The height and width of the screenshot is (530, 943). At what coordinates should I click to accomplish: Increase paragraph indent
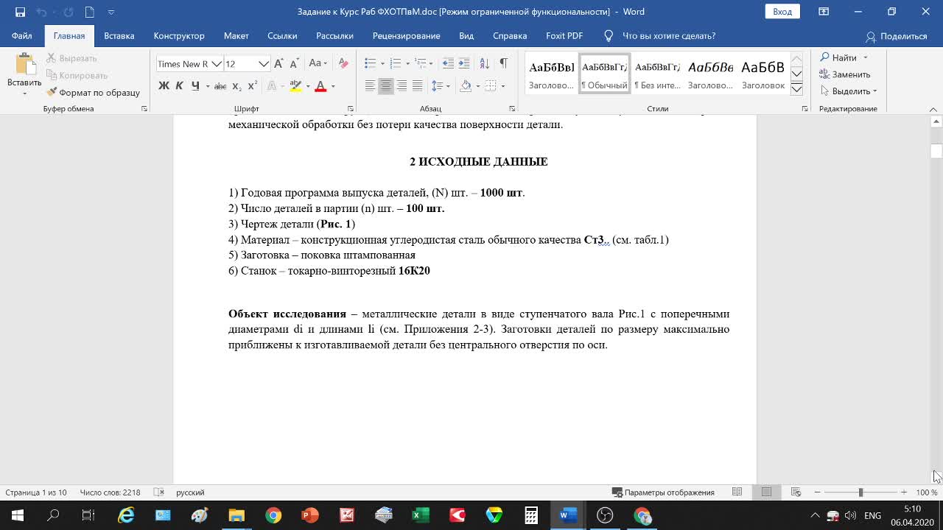(x=463, y=63)
